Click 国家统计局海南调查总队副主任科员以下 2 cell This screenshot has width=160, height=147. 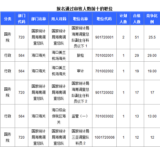click(x=80, y=92)
